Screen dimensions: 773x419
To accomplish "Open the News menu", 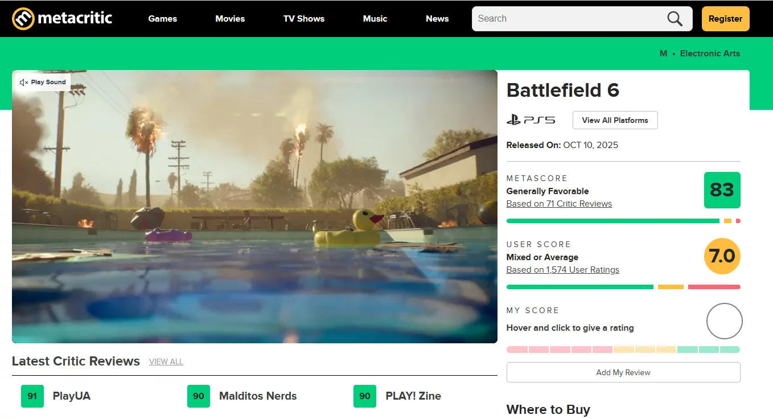I will point(437,19).
